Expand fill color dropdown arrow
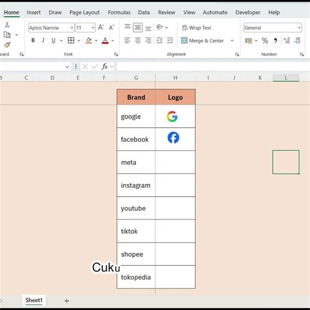Image resolution: width=310 pixels, height=310 pixels. (96, 41)
